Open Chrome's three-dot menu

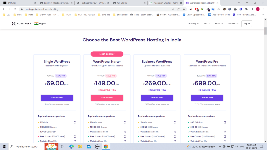tap(263, 9)
